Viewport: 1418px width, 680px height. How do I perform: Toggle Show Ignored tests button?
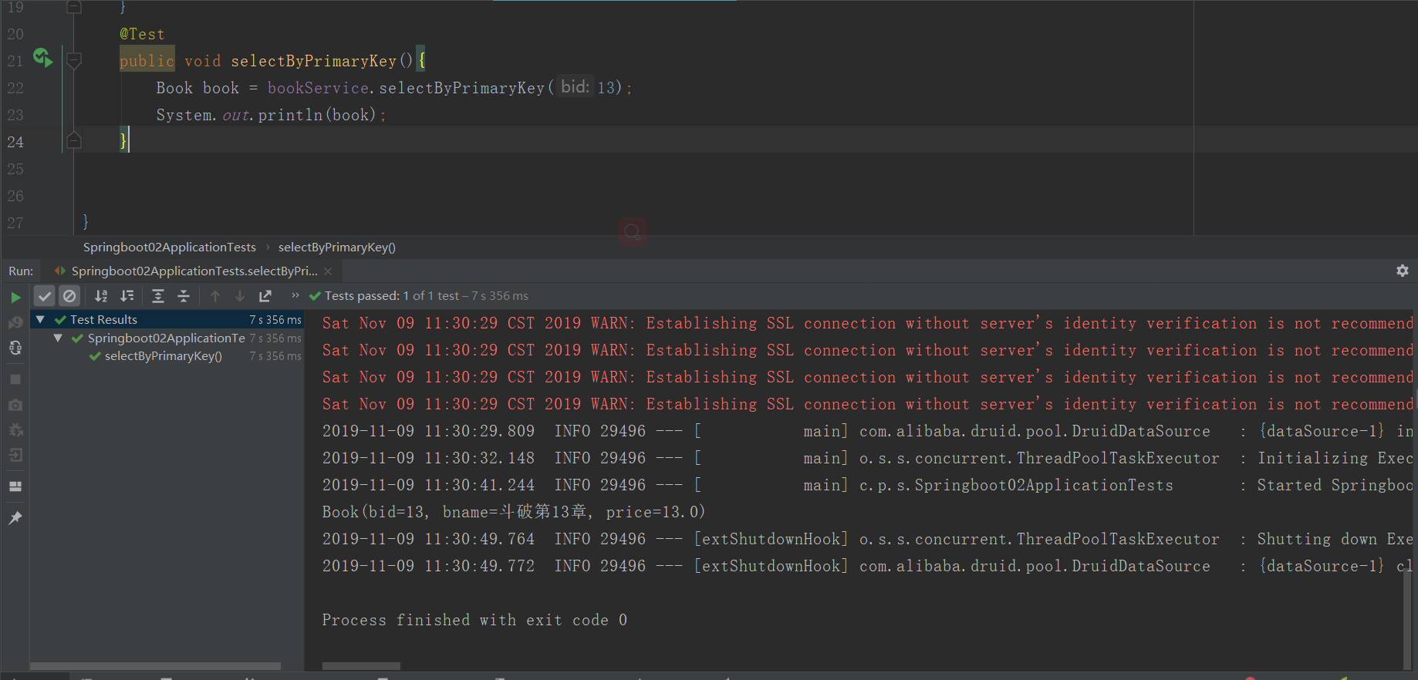pos(69,296)
